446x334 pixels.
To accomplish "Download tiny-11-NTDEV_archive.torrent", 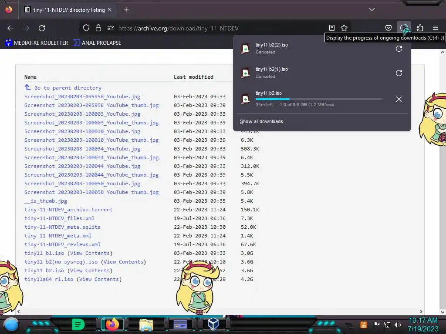I will pyautogui.click(x=68, y=210).
